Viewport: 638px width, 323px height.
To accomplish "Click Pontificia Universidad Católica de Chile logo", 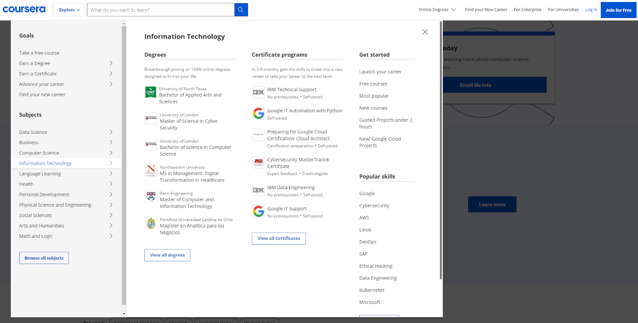I will [x=151, y=223].
